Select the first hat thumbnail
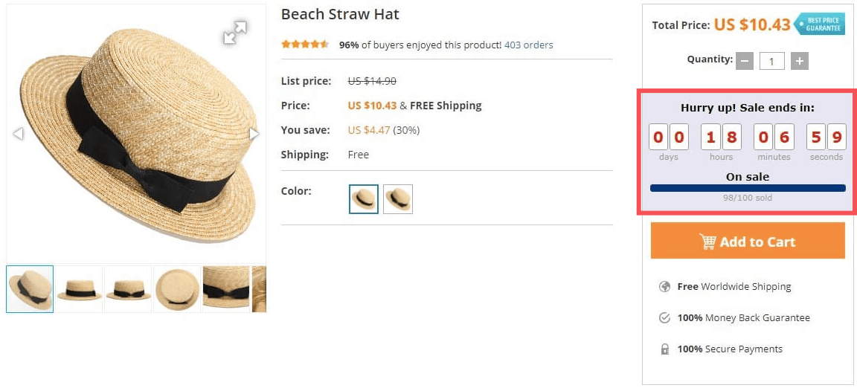Image resolution: width=857 pixels, height=388 pixels. click(x=30, y=289)
